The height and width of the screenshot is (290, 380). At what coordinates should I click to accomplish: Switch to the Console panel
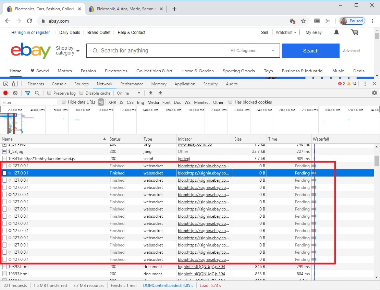tap(59, 84)
